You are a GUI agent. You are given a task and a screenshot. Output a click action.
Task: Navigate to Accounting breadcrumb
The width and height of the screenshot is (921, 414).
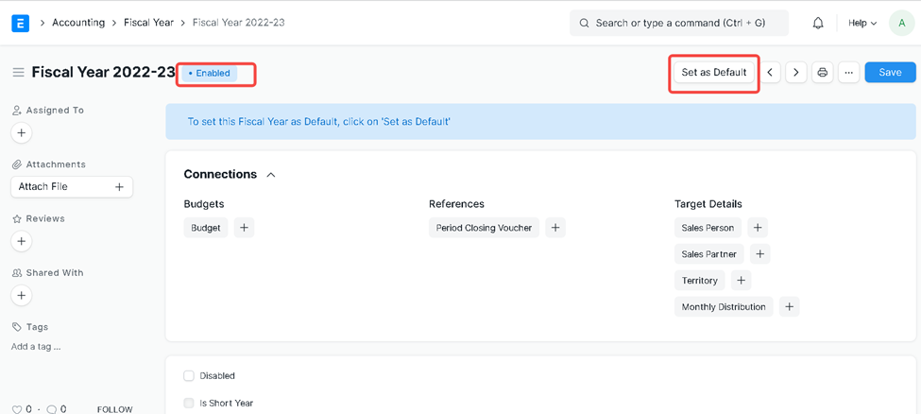pyautogui.click(x=78, y=23)
